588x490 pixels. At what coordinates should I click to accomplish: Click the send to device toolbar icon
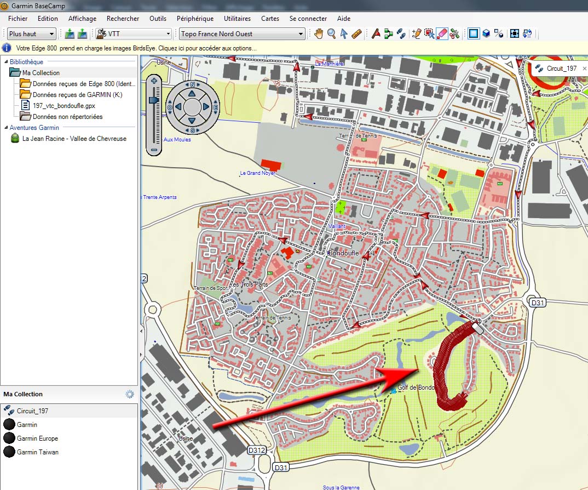pos(70,34)
